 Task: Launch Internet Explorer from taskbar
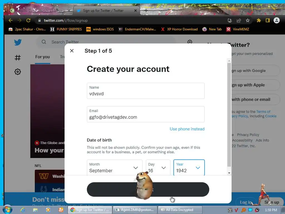[x=23, y=210]
